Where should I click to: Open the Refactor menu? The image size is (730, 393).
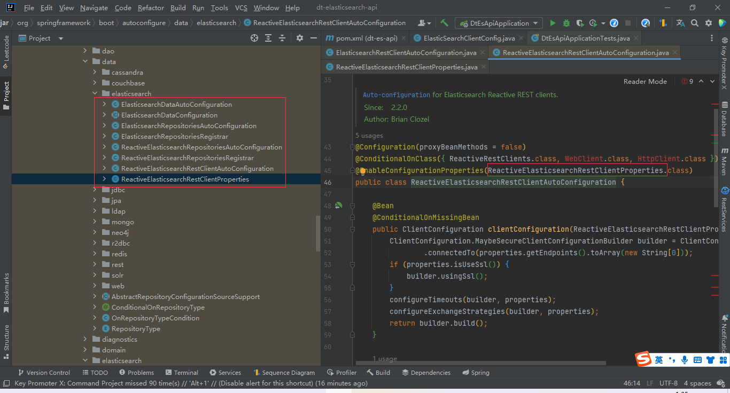pos(151,7)
